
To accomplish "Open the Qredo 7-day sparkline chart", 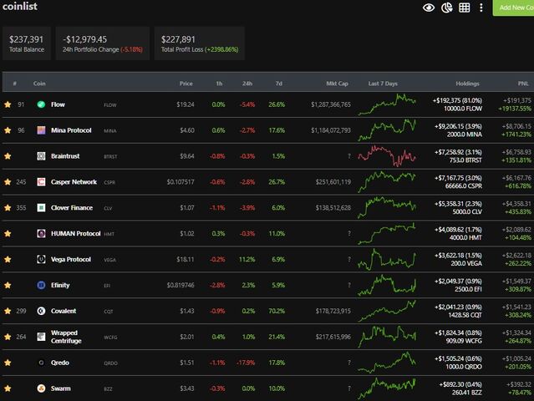I will coord(387,363).
